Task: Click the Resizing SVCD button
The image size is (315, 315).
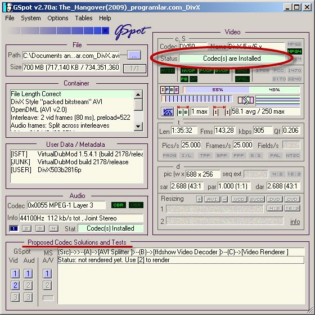Action: pos(257,199)
